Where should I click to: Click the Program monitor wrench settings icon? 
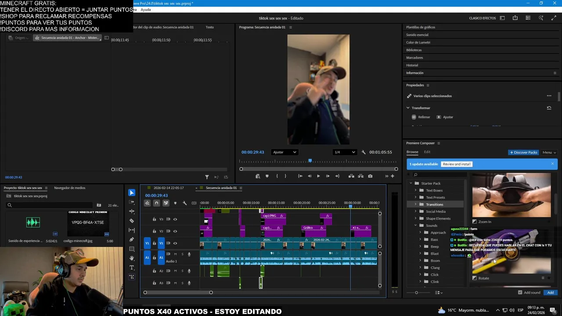(364, 152)
